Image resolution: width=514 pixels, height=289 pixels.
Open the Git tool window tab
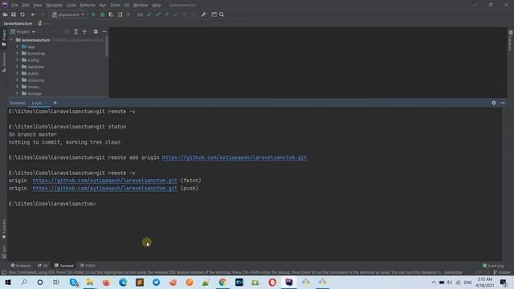coord(43,266)
